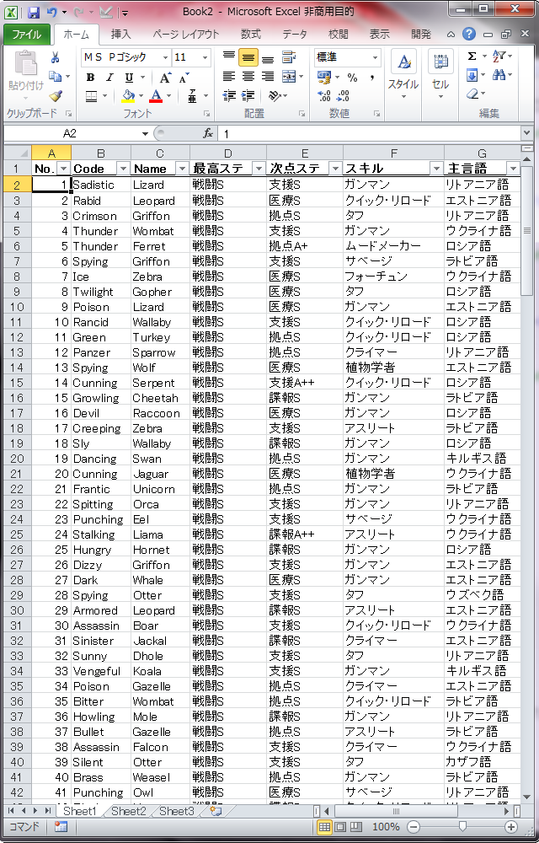Switch to Page Layout view button
Screen dimensions: 539x843
pos(340,827)
